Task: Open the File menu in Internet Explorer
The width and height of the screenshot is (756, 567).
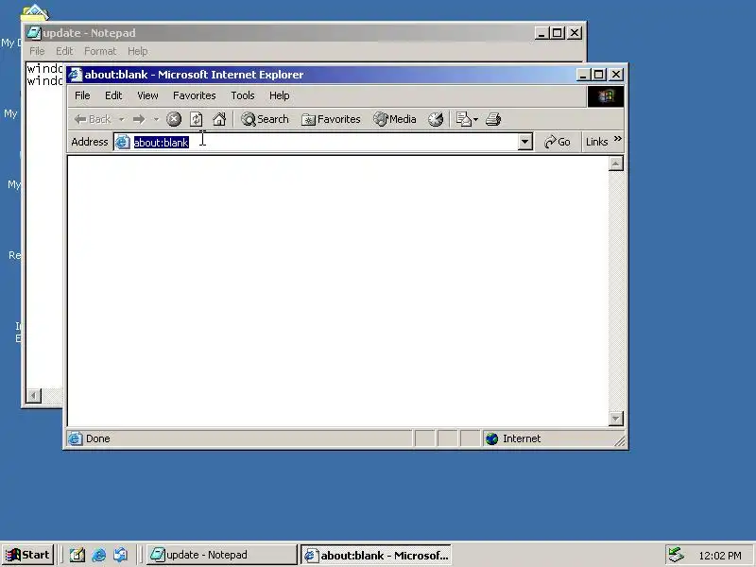Action: pyautogui.click(x=82, y=95)
